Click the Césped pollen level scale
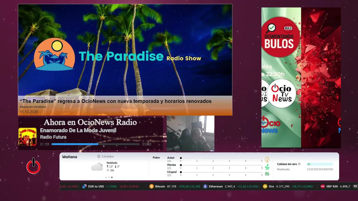Image resolution: width=358 pixels, height=201 pixels. (x=221, y=174)
